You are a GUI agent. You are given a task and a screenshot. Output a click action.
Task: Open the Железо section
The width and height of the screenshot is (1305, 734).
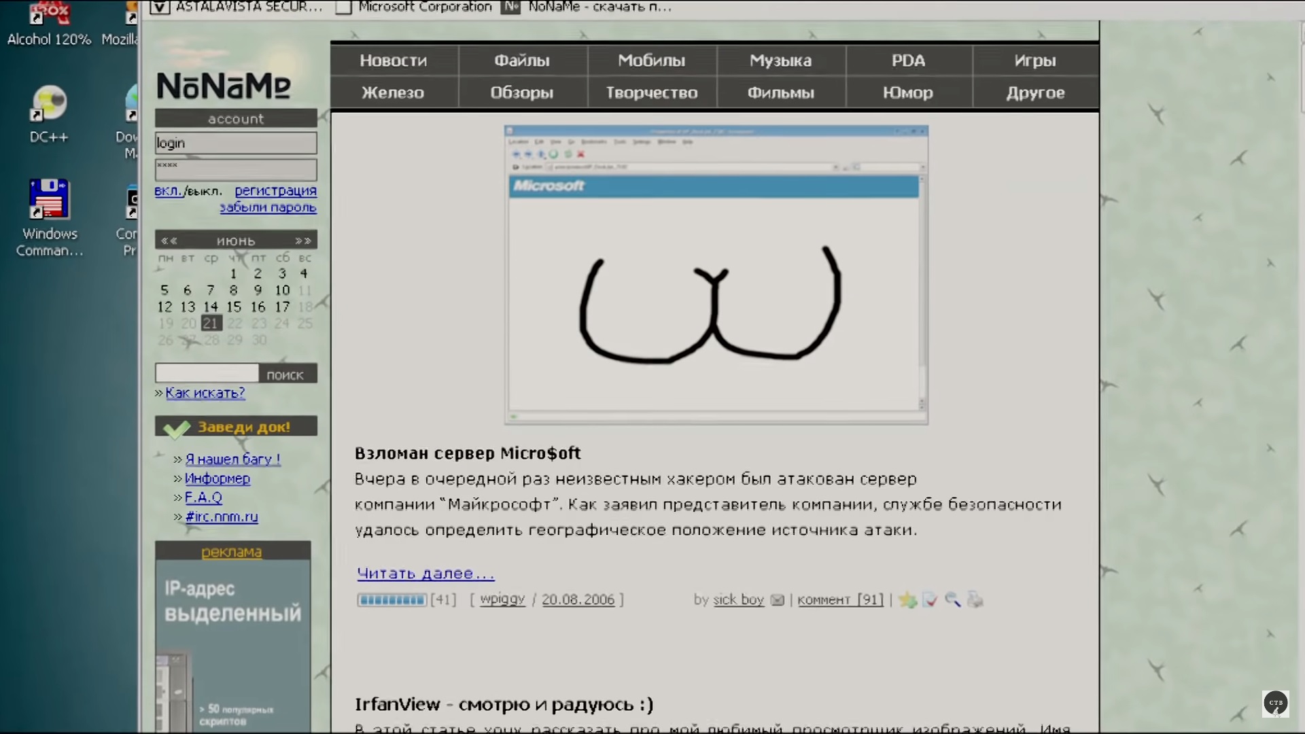pyautogui.click(x=393, y=92)
